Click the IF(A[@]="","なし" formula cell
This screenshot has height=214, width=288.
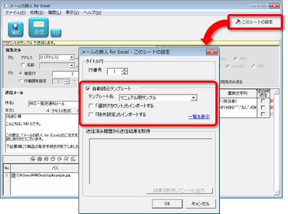point(238,108)
